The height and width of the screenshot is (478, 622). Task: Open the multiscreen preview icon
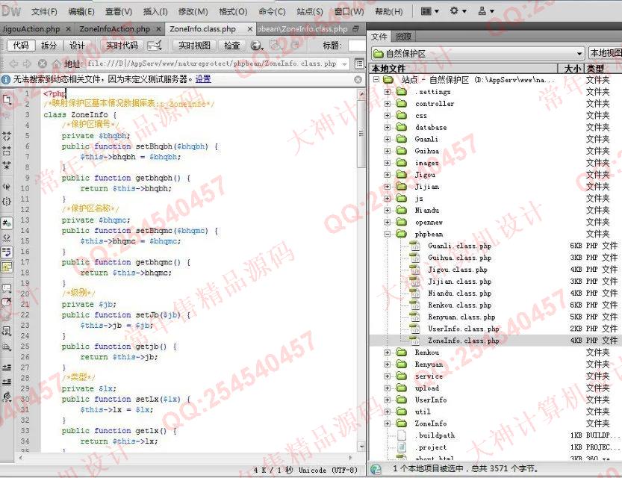tap(155, 46)
